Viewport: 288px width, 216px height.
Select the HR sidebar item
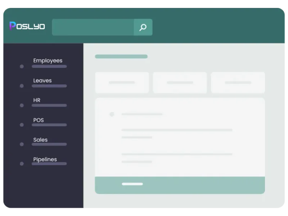coord(37,100)
